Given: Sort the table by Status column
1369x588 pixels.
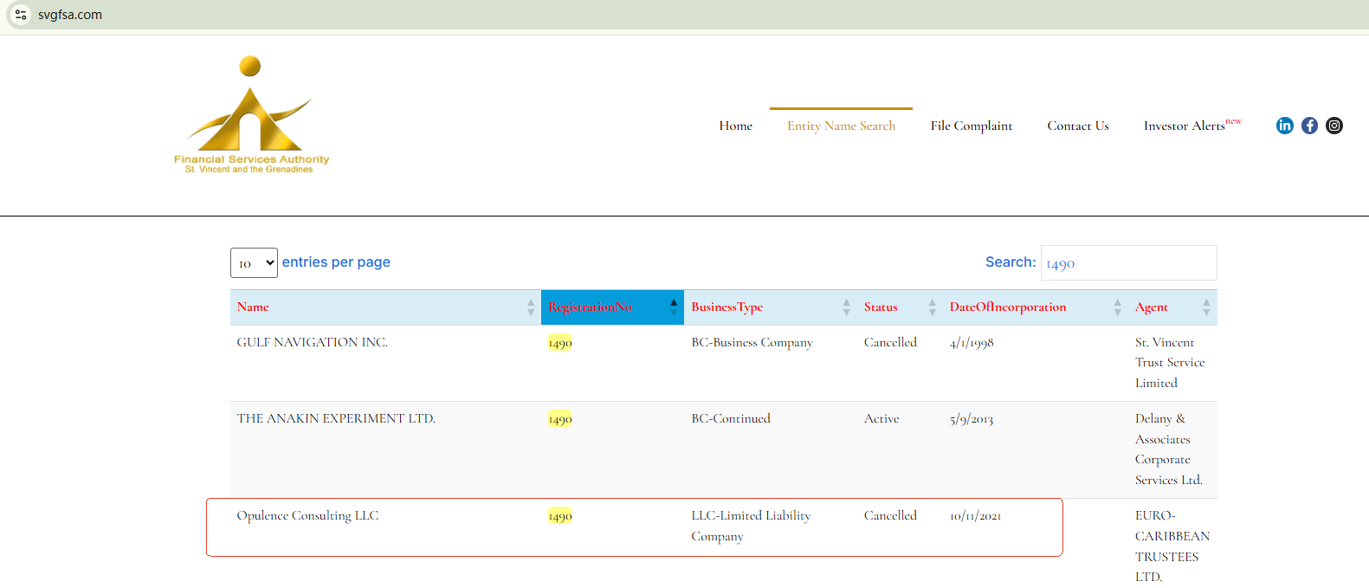Looking at the screenshot, I should click(881, 307).
